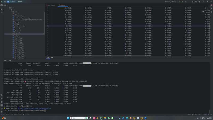
Task: Select labels_correlogram.jpg file
Action: 19,26
